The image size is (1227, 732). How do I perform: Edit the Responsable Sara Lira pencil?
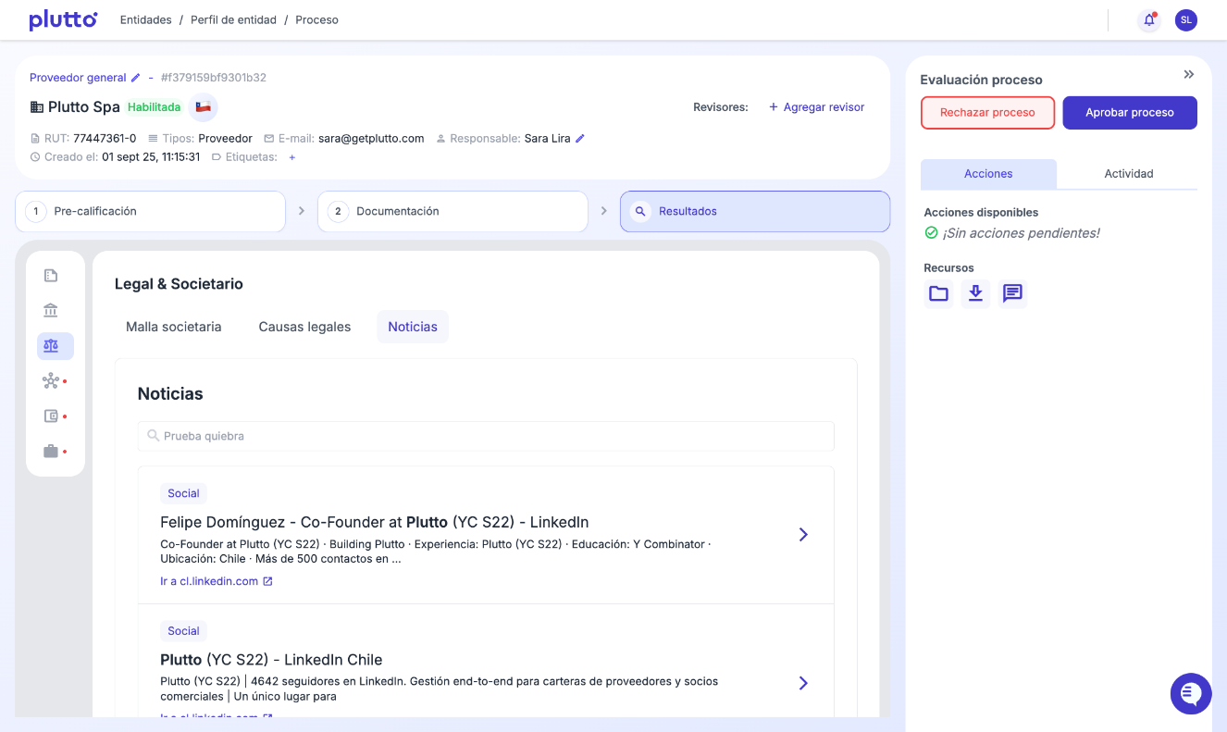coord(580,139)
